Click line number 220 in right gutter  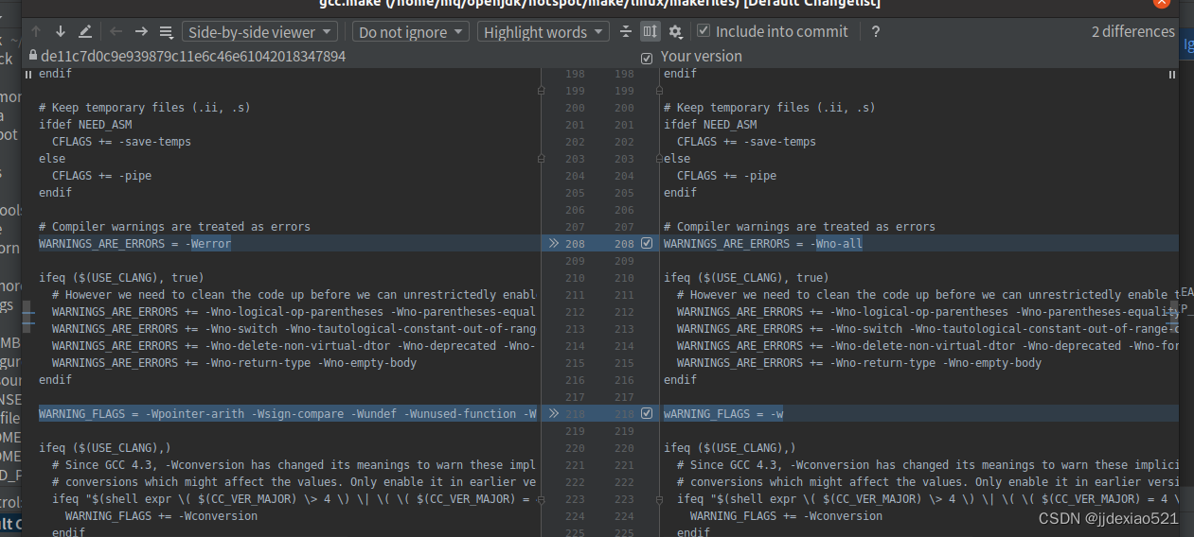[624, 447]
